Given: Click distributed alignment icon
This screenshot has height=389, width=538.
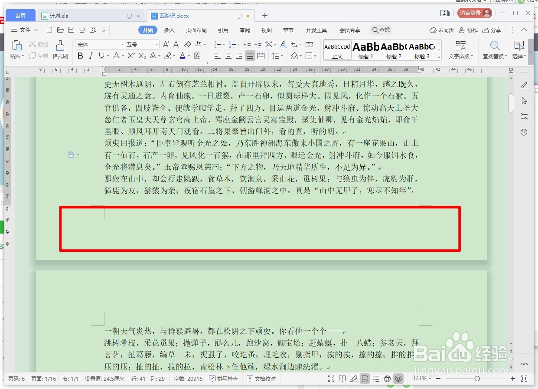Looking at the screenshot, I should point(261,56).
